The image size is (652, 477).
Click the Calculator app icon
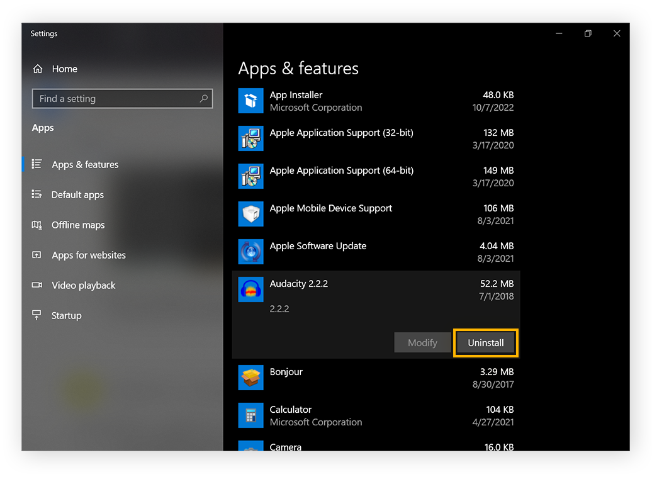pyautogui.click(x=250, y=415)
